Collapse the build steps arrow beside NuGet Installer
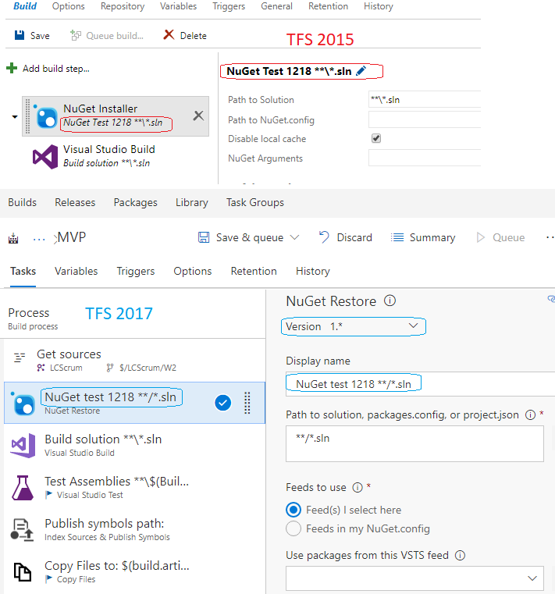The image size is (555, 594). (15, 116)
